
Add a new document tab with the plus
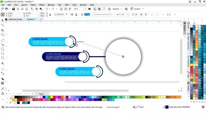point(41,19)
